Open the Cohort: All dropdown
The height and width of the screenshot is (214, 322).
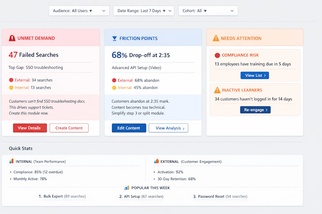point(208,10)
